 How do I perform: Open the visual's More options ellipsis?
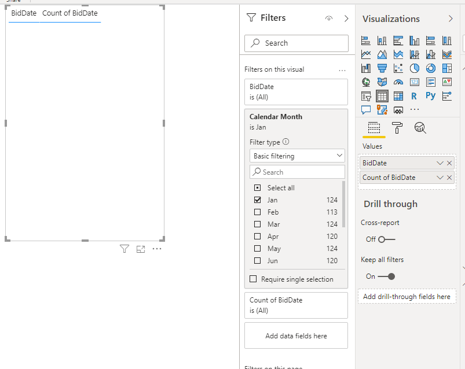[157, 249]
